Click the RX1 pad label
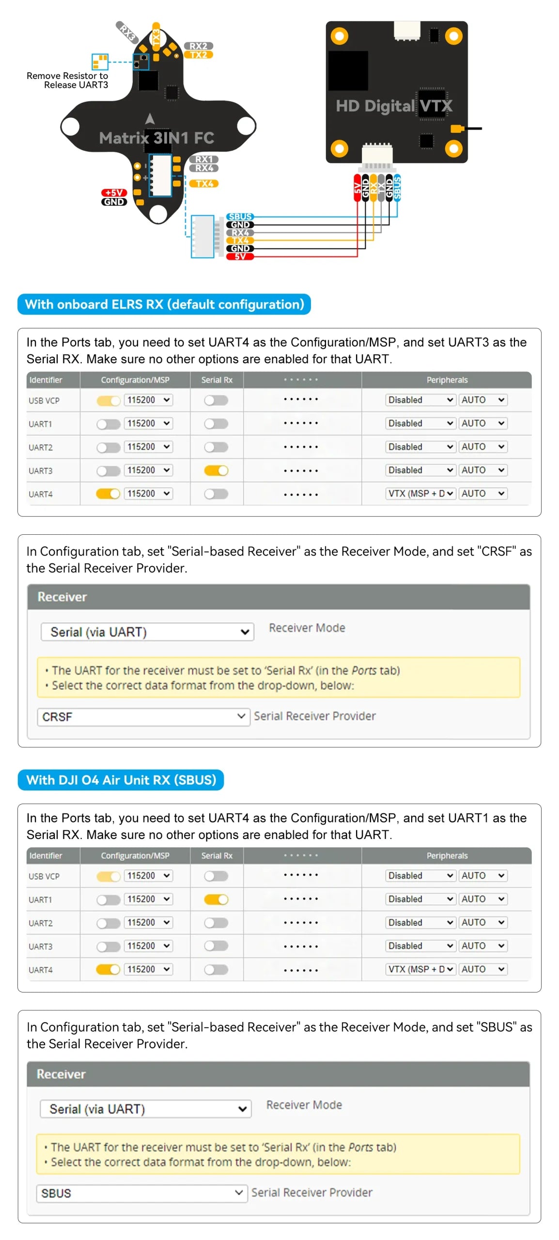The height and width of the screenshot is (1240, 559). pyautogui.click(x=204, y=159)
